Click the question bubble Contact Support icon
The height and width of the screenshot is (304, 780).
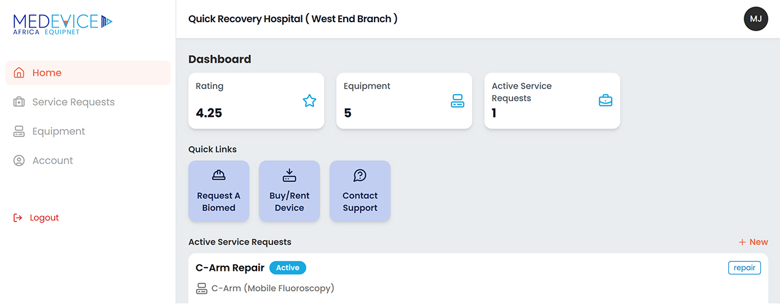[360, 175]
